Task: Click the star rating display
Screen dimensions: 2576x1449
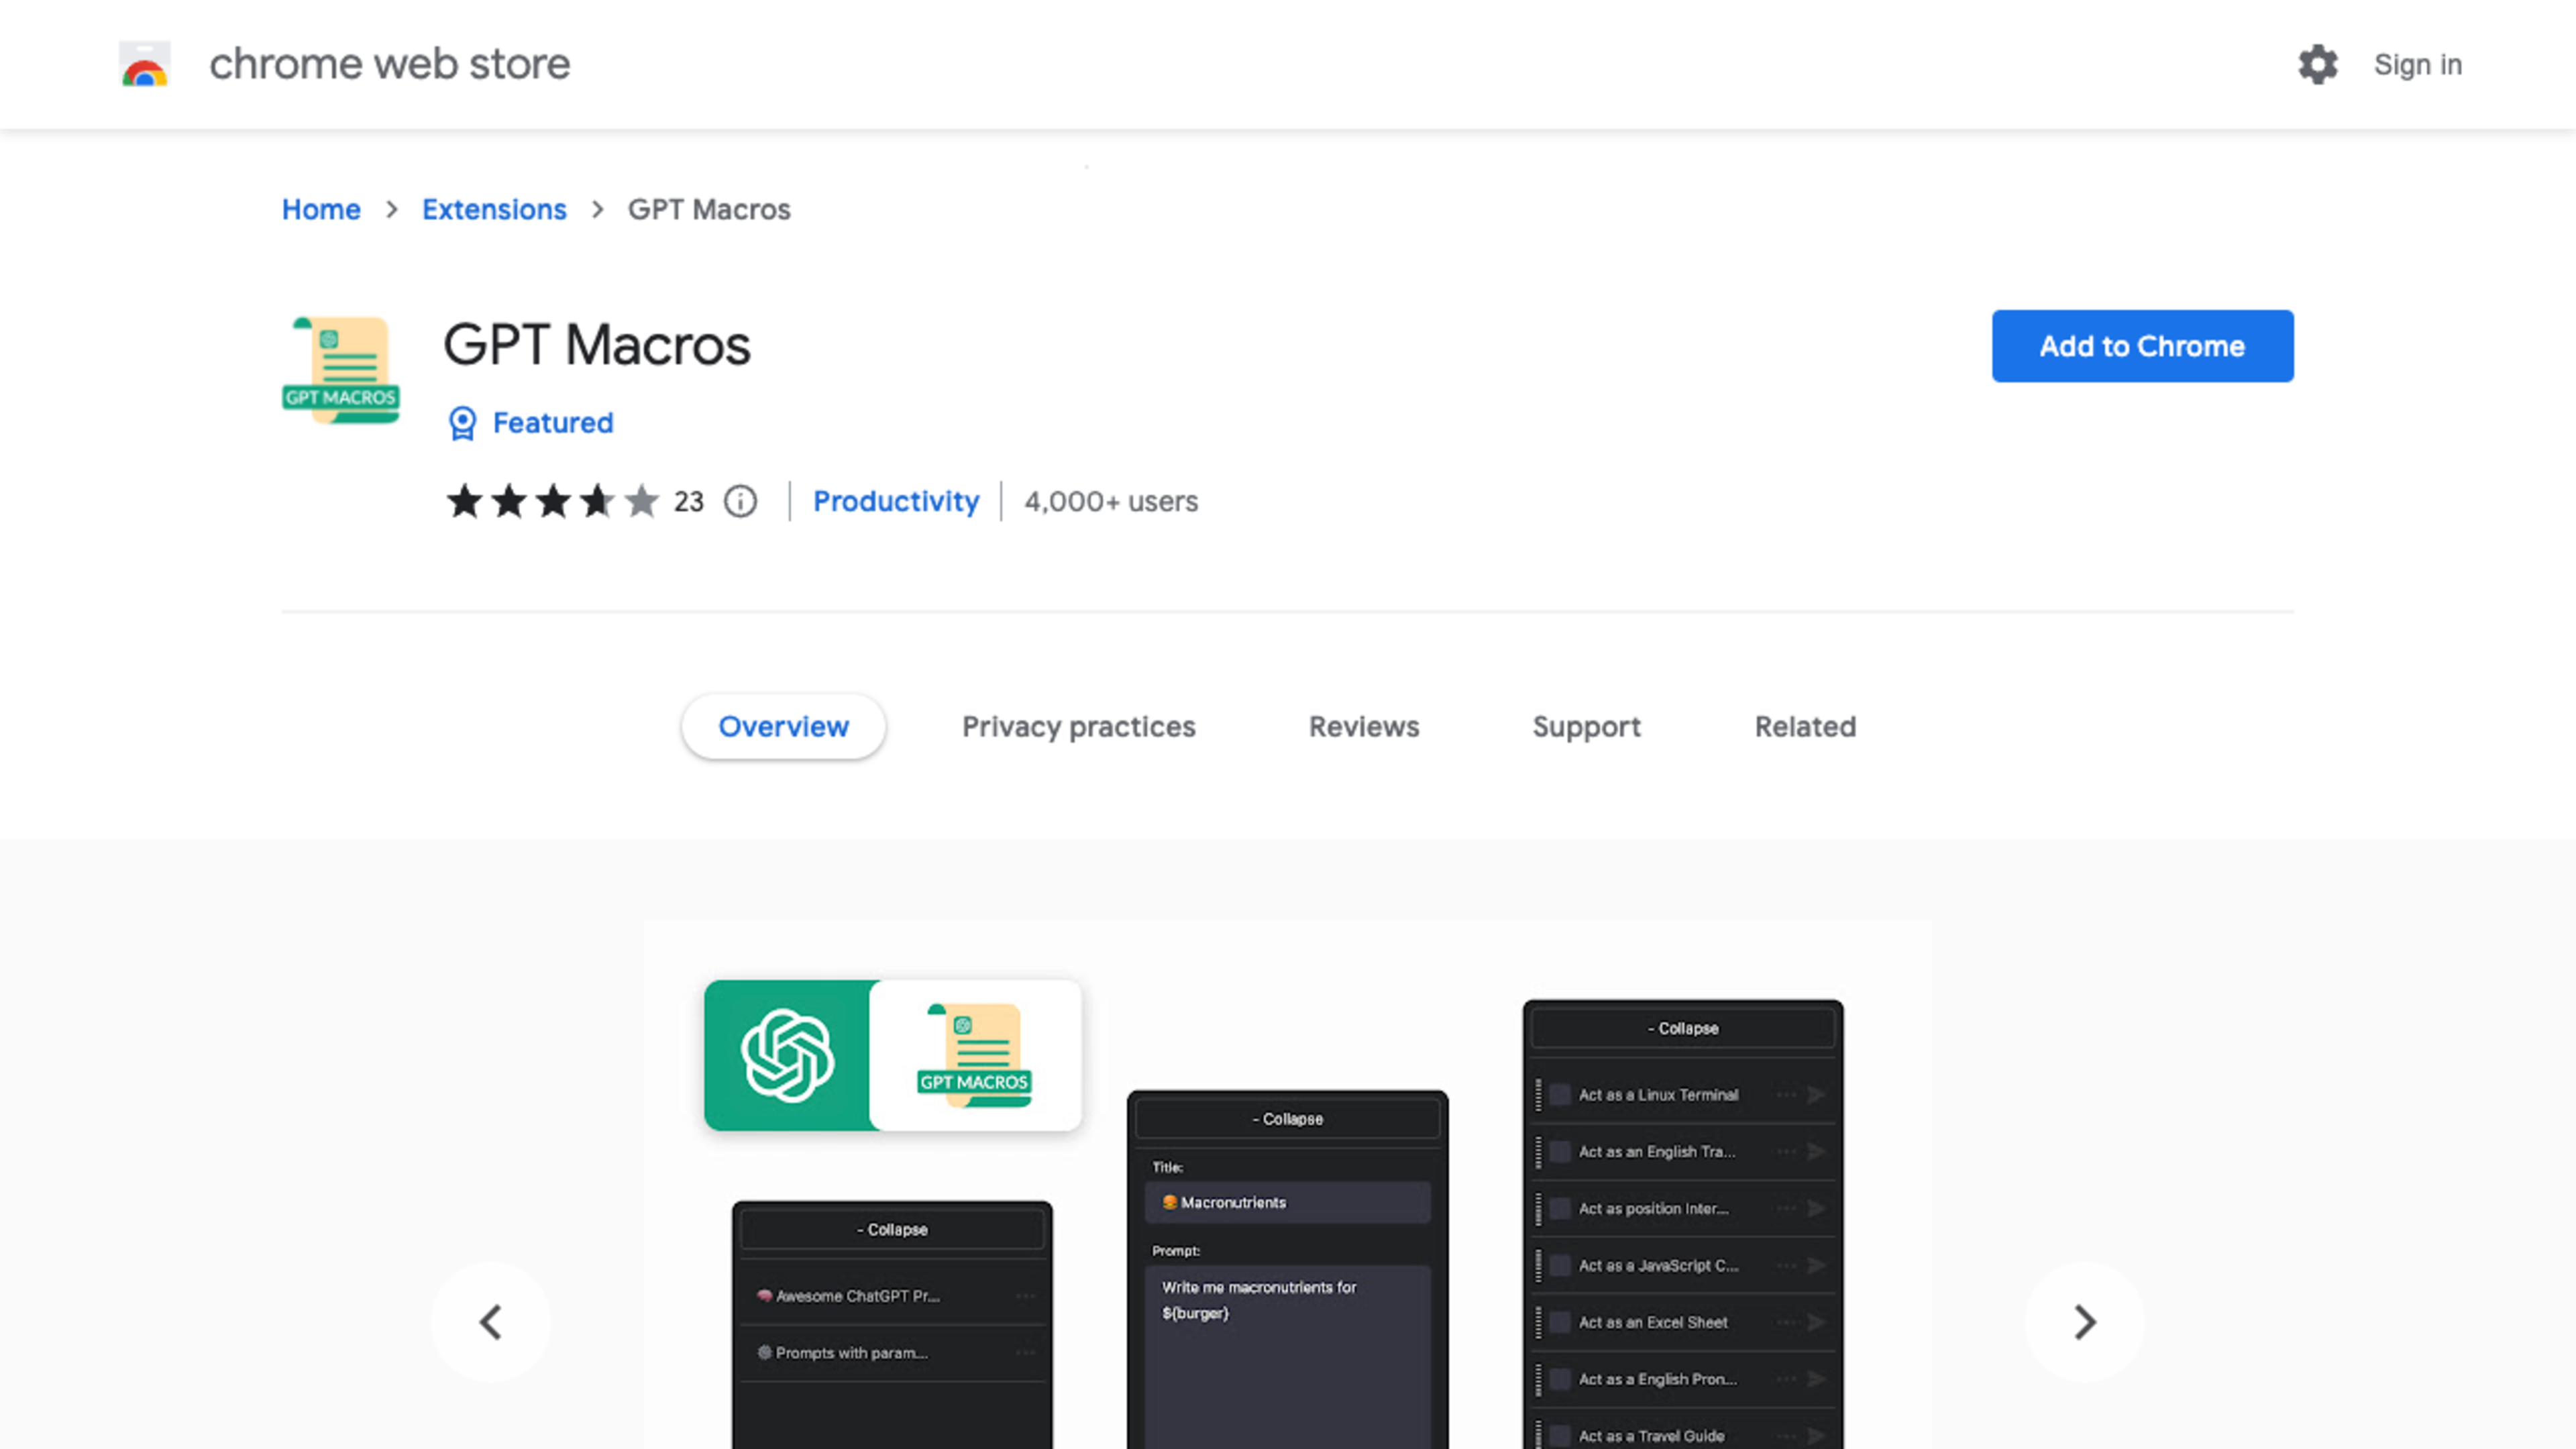Action: coord(552,501)
